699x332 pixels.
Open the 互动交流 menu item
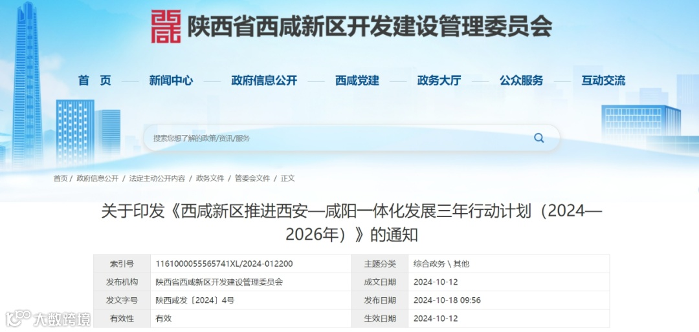pyautogui.click(x=603, y=81)
